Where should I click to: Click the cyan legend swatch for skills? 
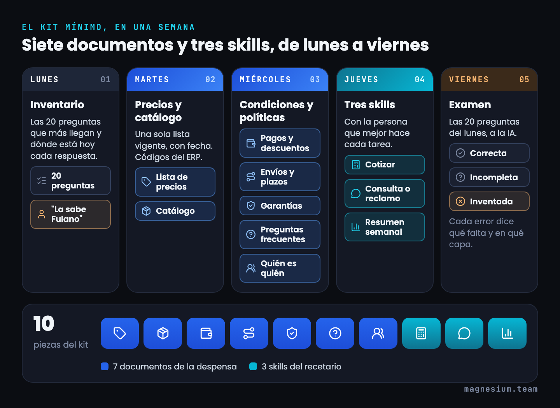pos(253,366)
